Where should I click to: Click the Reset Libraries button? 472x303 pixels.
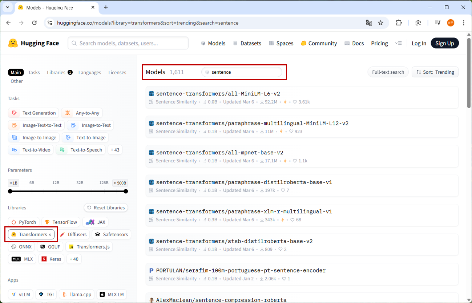pos(106,208)
